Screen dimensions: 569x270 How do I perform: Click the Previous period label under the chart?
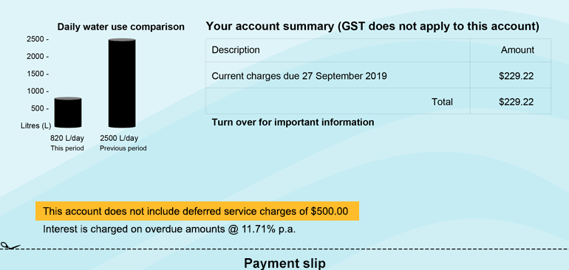point(123,148)
